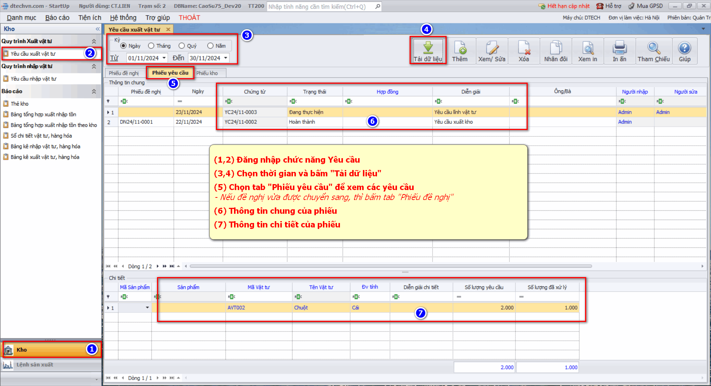
Task: Open Xem/ Sửa edit tool
Action: click(x=492, y=48)
